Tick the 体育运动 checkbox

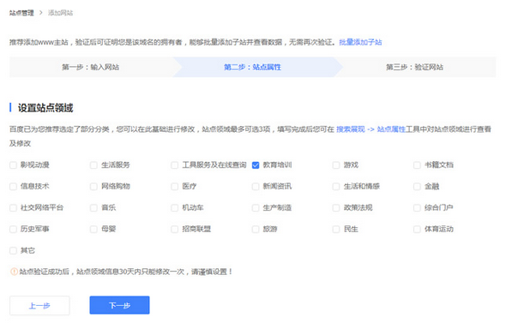point(417,229)
